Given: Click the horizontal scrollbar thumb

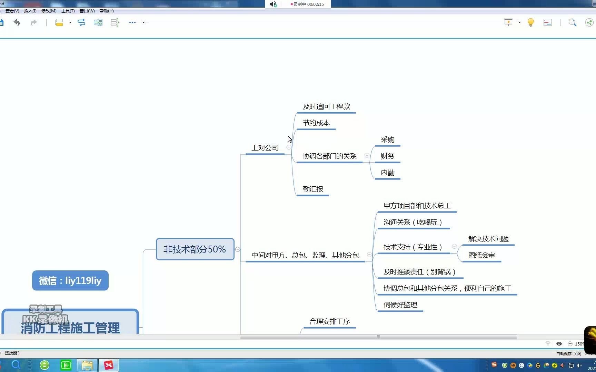Looking at the screenshot, I should point(378,337).
